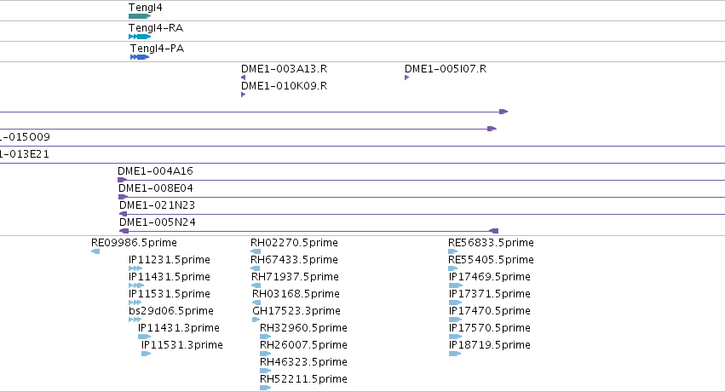Click the DME1-010K09.R arrow marker

click(243, 95)
